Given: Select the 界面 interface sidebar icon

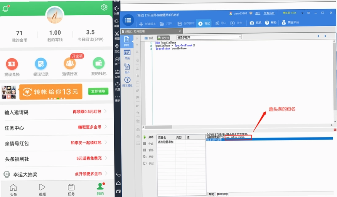Looking at the screenshot, I should [127, 54].
